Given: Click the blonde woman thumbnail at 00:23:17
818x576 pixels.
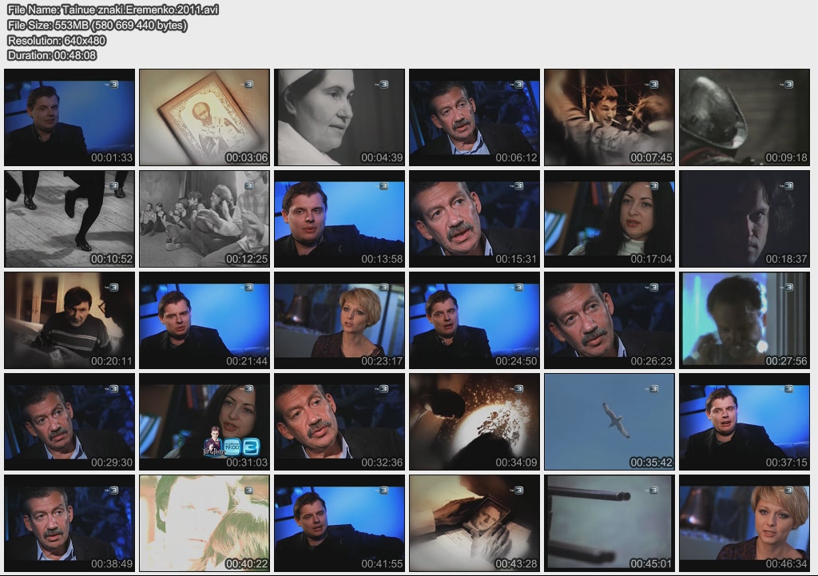Looking at the screenshot, I should pyautogui.click(x=340, y=320).
